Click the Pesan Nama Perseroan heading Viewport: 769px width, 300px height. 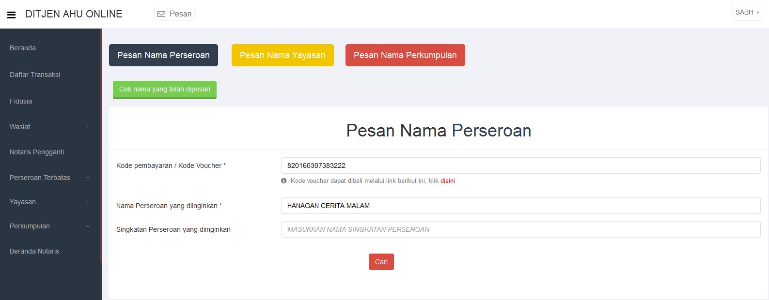pos(439,131)
